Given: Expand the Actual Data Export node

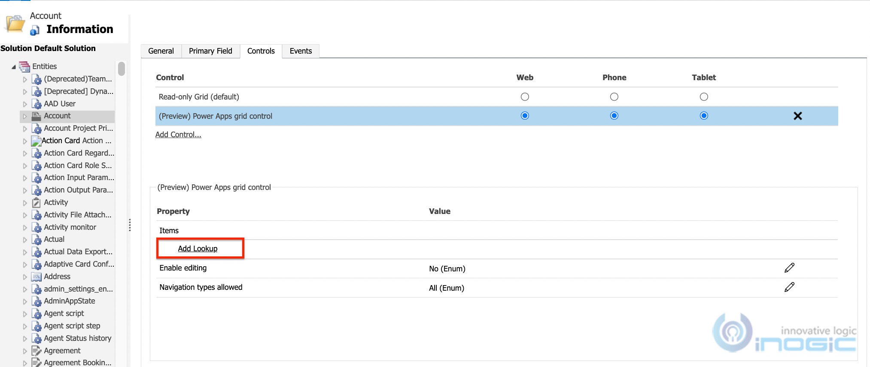Looking at the screenshot, I should coord(25,252).
